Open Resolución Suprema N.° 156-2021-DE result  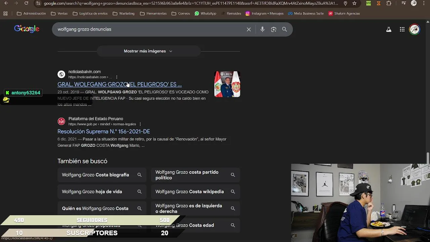point(104,131)
